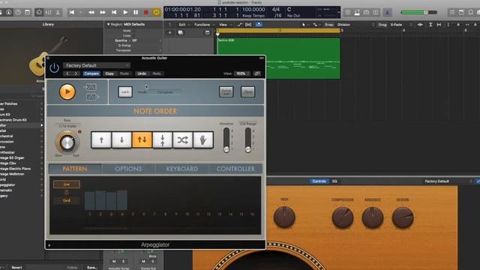Screen dimensions: 480x270
Task: Click the green Techno 808 region
Action: [x=278, y=58]
